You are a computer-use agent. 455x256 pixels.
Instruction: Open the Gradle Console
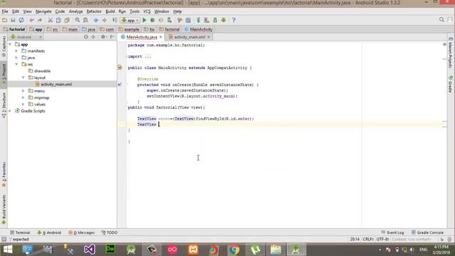click(427, 233)
